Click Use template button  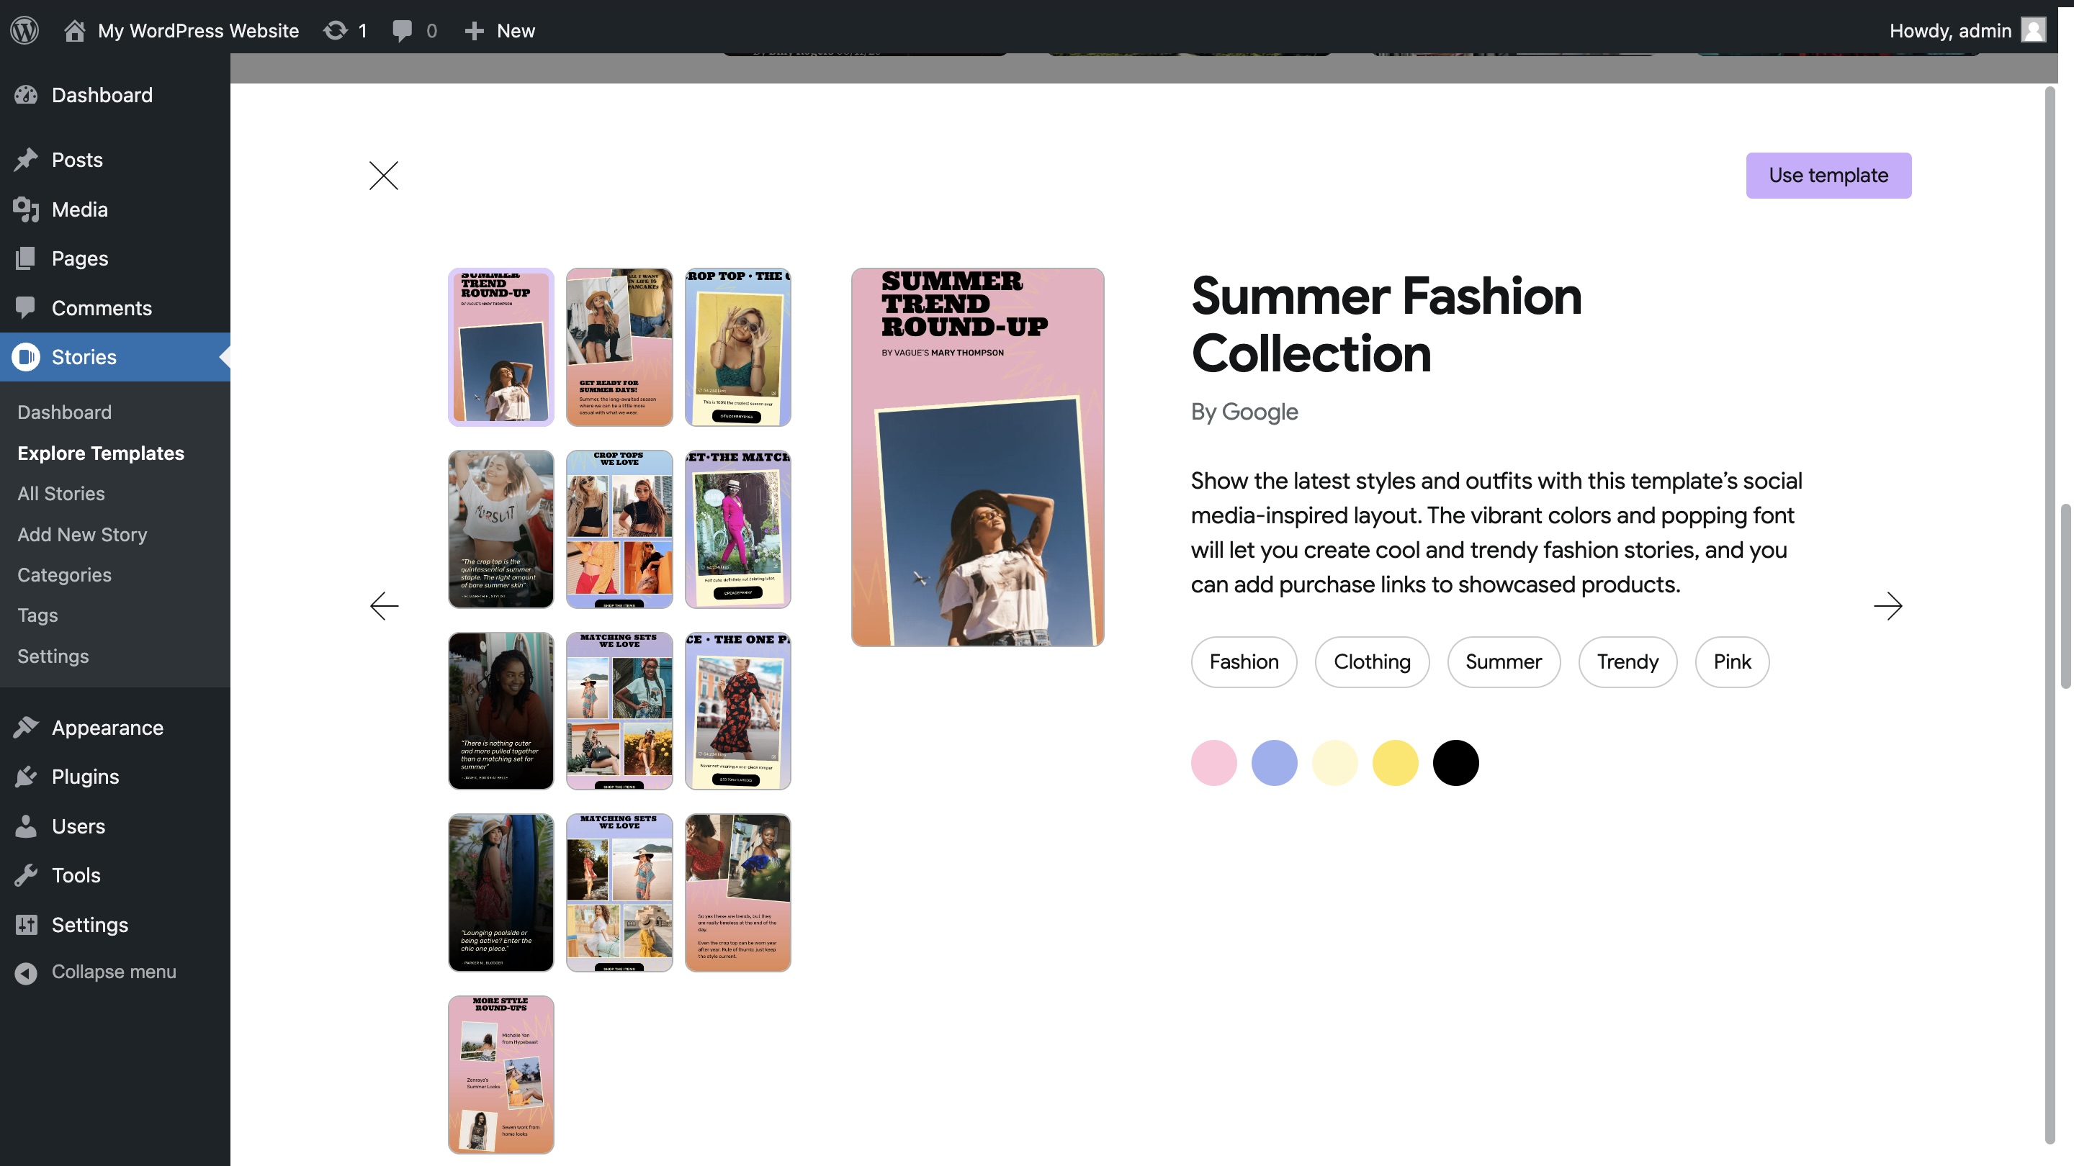click(1829, 175)
